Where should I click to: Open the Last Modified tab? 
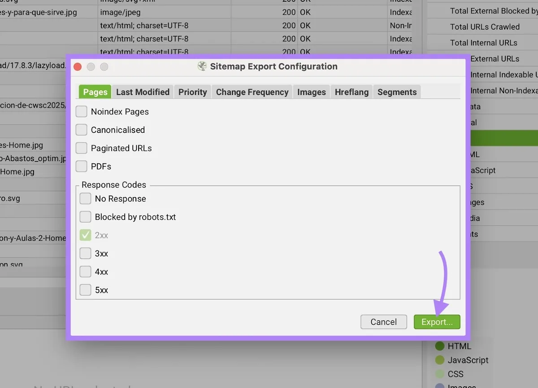pos(143,92)
